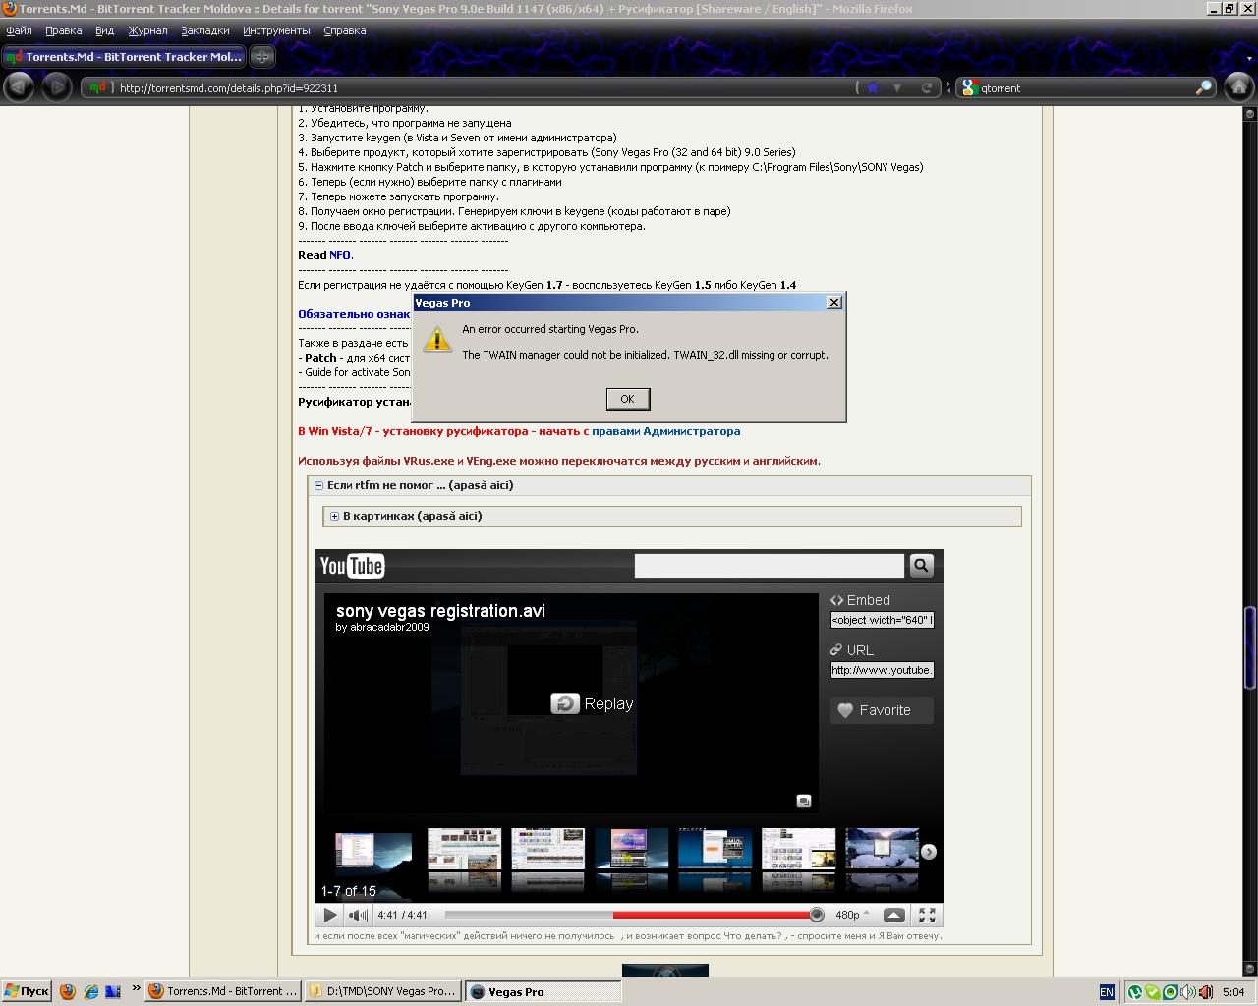Click OK in the Vegas Pro error dialog
1258x1006 pixels.
coord(627,398)
